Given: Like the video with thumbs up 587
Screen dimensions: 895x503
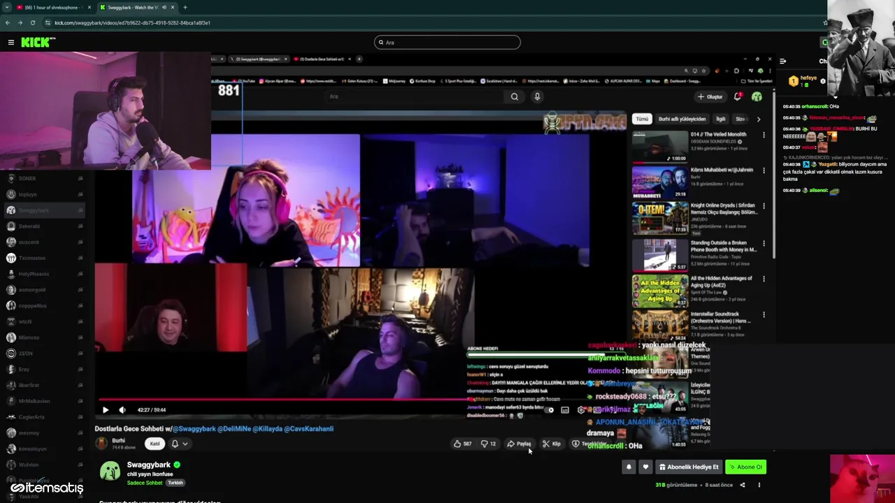Looking at the screenshot, I should point(462,444).
